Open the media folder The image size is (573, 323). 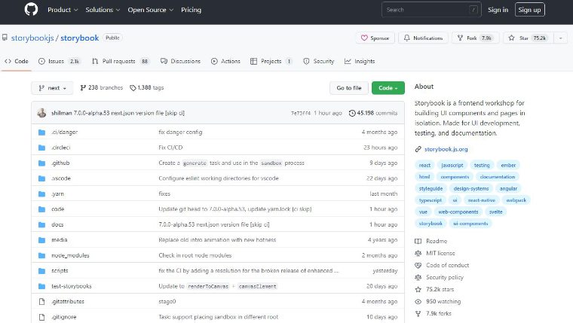[60, 239]
